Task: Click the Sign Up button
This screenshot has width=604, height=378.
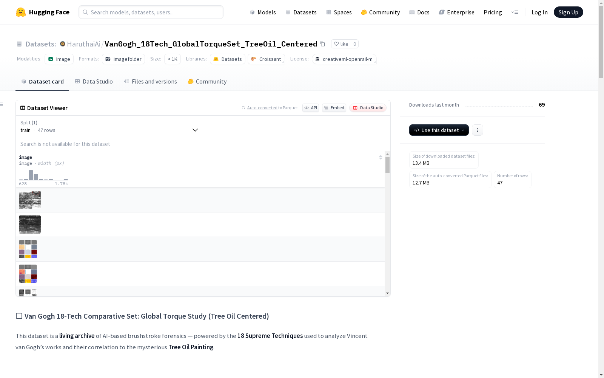Action: (569, 12)
